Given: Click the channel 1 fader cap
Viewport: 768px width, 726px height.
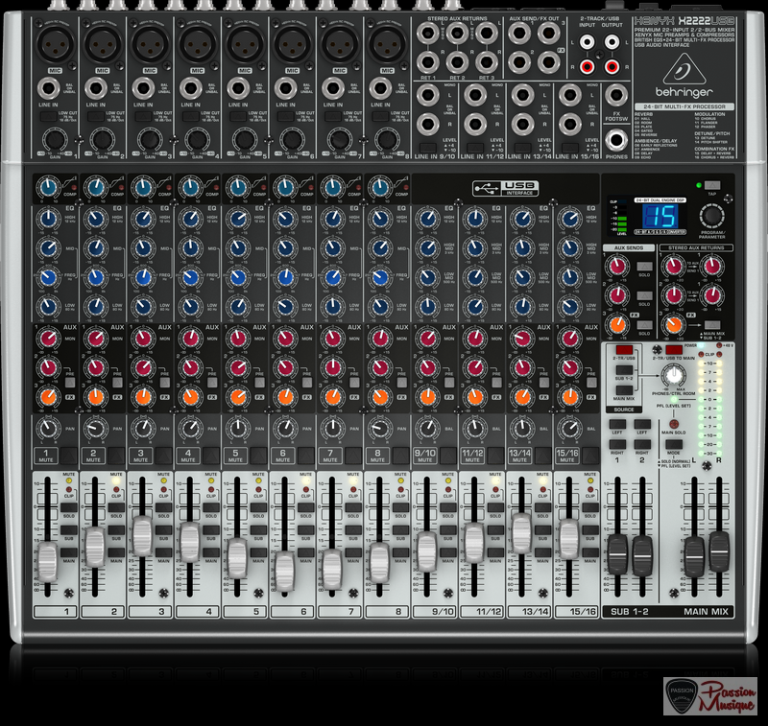Looking at the screenshot, I should (x=47, y=562).
